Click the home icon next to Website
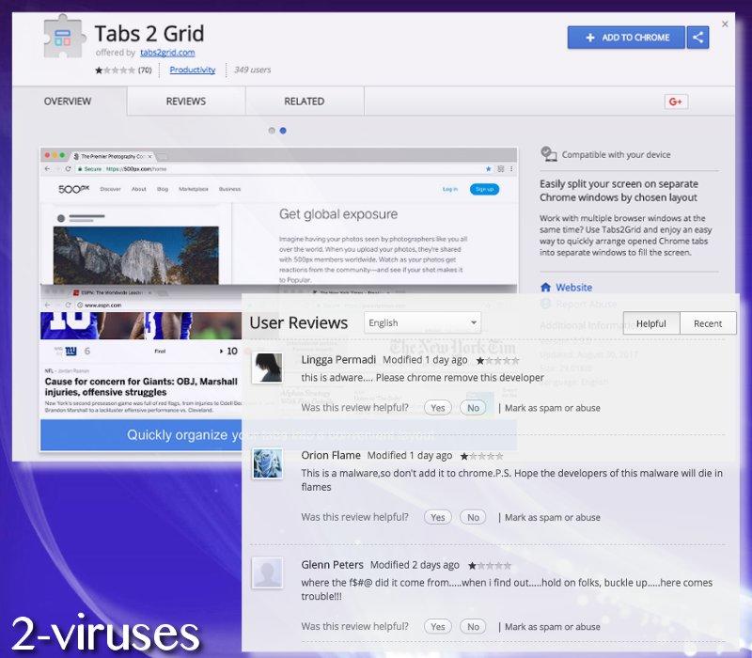Image resolution: width=752 pixels, height=658 pixels. coord(546,287)
